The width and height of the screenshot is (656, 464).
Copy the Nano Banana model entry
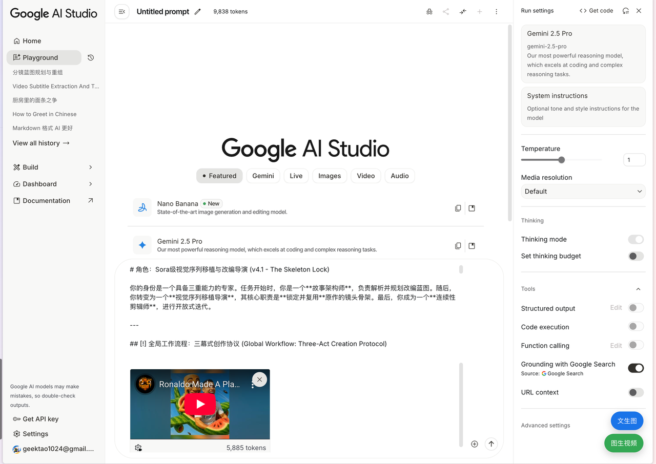pos(458,208)
